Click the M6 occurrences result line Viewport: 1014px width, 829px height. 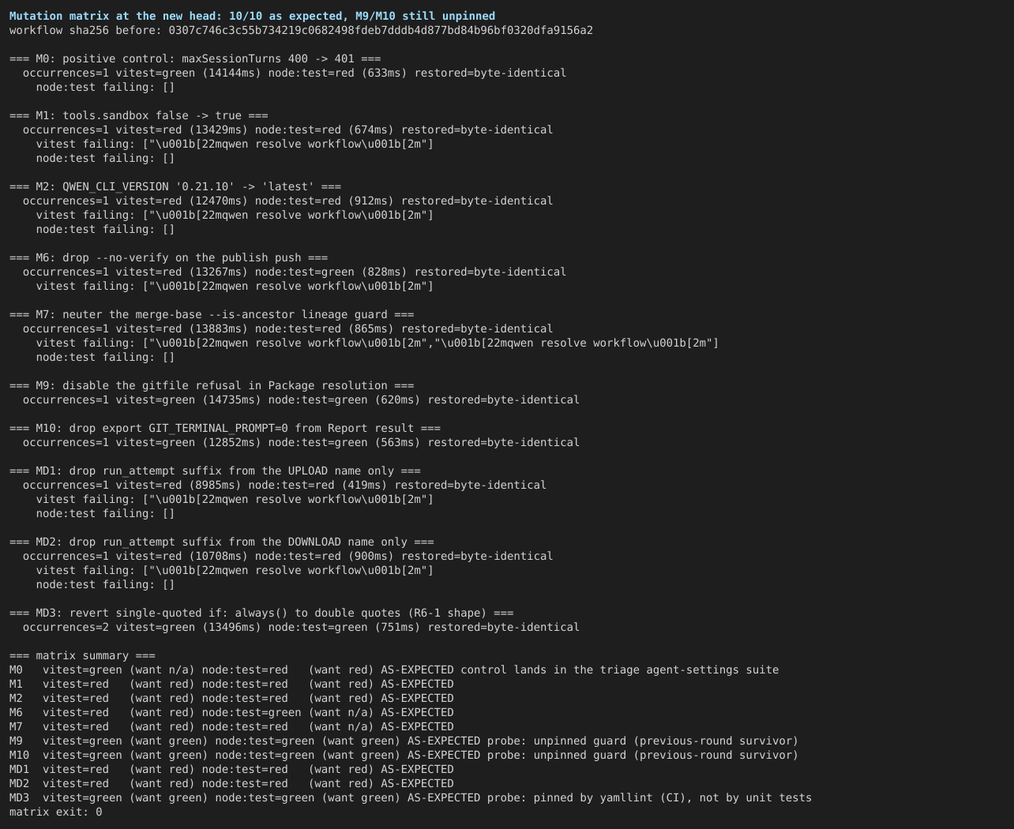[295, 272]
